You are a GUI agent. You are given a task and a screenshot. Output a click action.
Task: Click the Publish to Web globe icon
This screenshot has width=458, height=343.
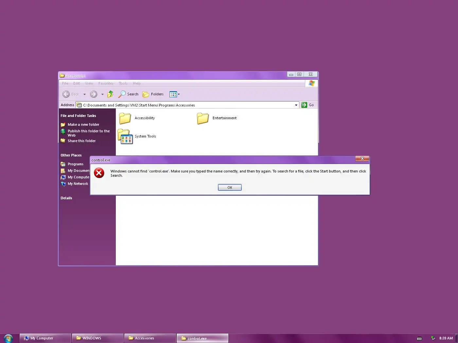(x=63, y=131)
